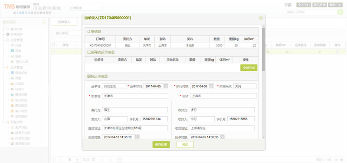The height and width of the screenshot is (163, 347).
Task: Click the 帮助中心 button
Action: point(335,5)
